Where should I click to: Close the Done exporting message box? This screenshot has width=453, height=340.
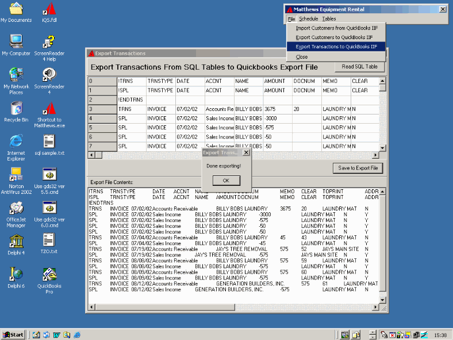[246, 152]
